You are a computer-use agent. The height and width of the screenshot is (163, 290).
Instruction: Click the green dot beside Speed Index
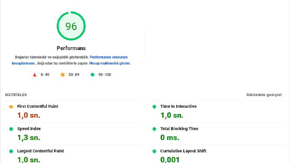point(11,129)
